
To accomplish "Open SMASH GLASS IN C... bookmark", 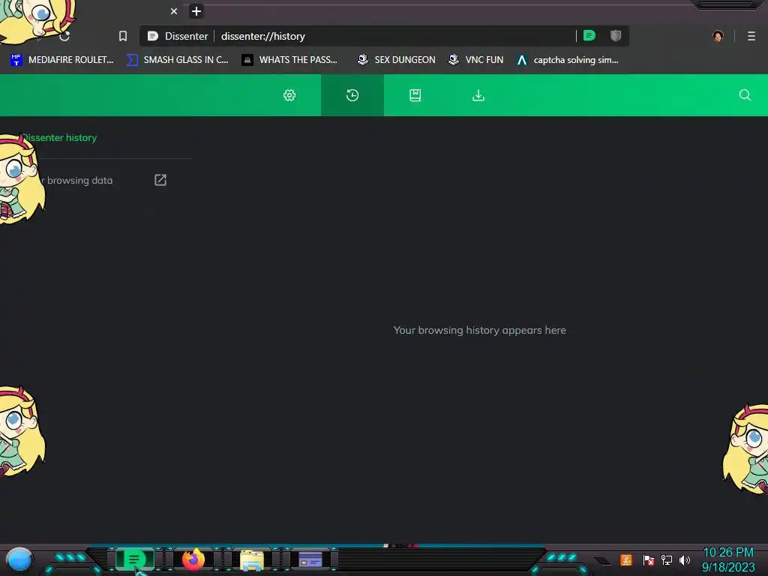I will click(x=178, y=60).
